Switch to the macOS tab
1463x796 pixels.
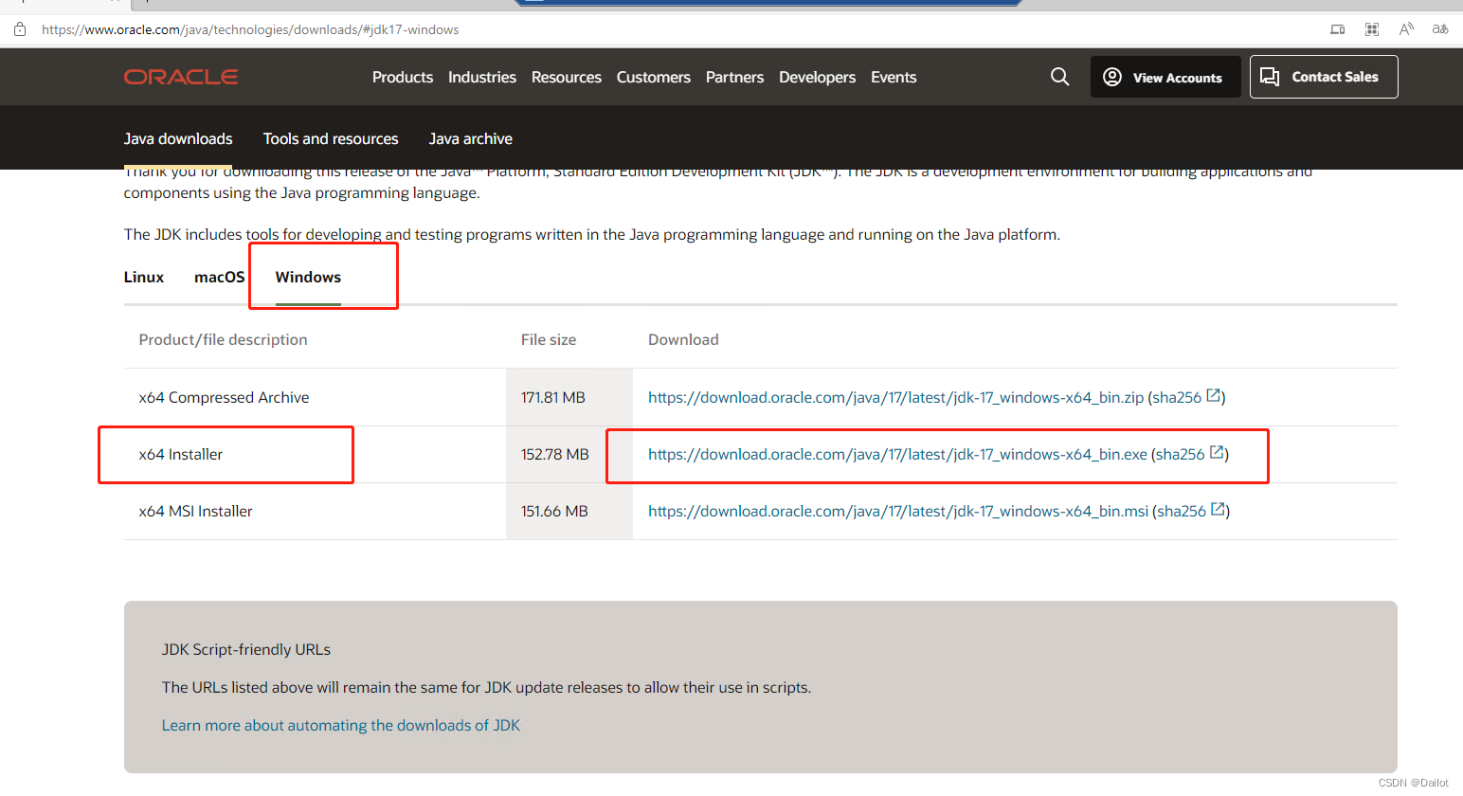tap(220, 277)
